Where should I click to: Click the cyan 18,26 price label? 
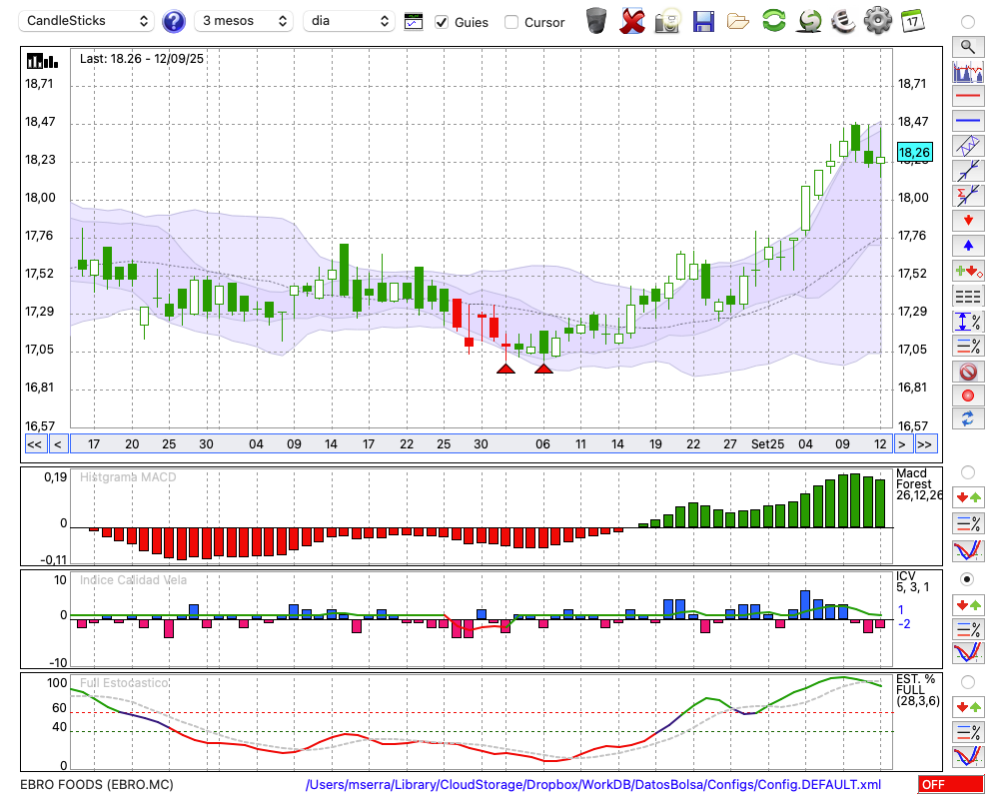914,152
